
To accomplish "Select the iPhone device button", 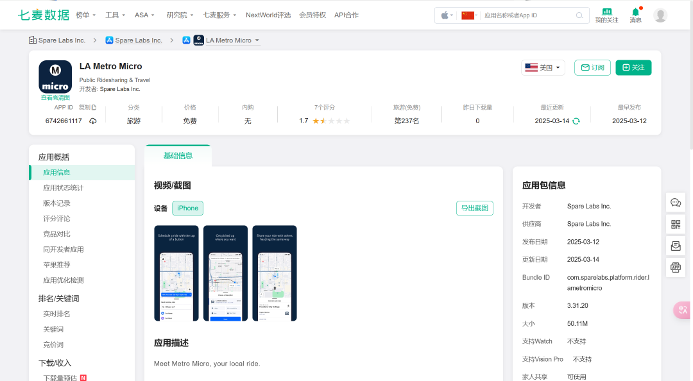I will click(x=187, y=208).
